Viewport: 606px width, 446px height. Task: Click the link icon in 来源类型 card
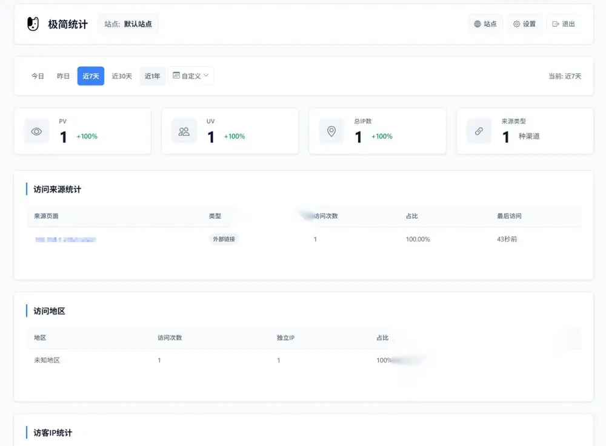point(479,131)
